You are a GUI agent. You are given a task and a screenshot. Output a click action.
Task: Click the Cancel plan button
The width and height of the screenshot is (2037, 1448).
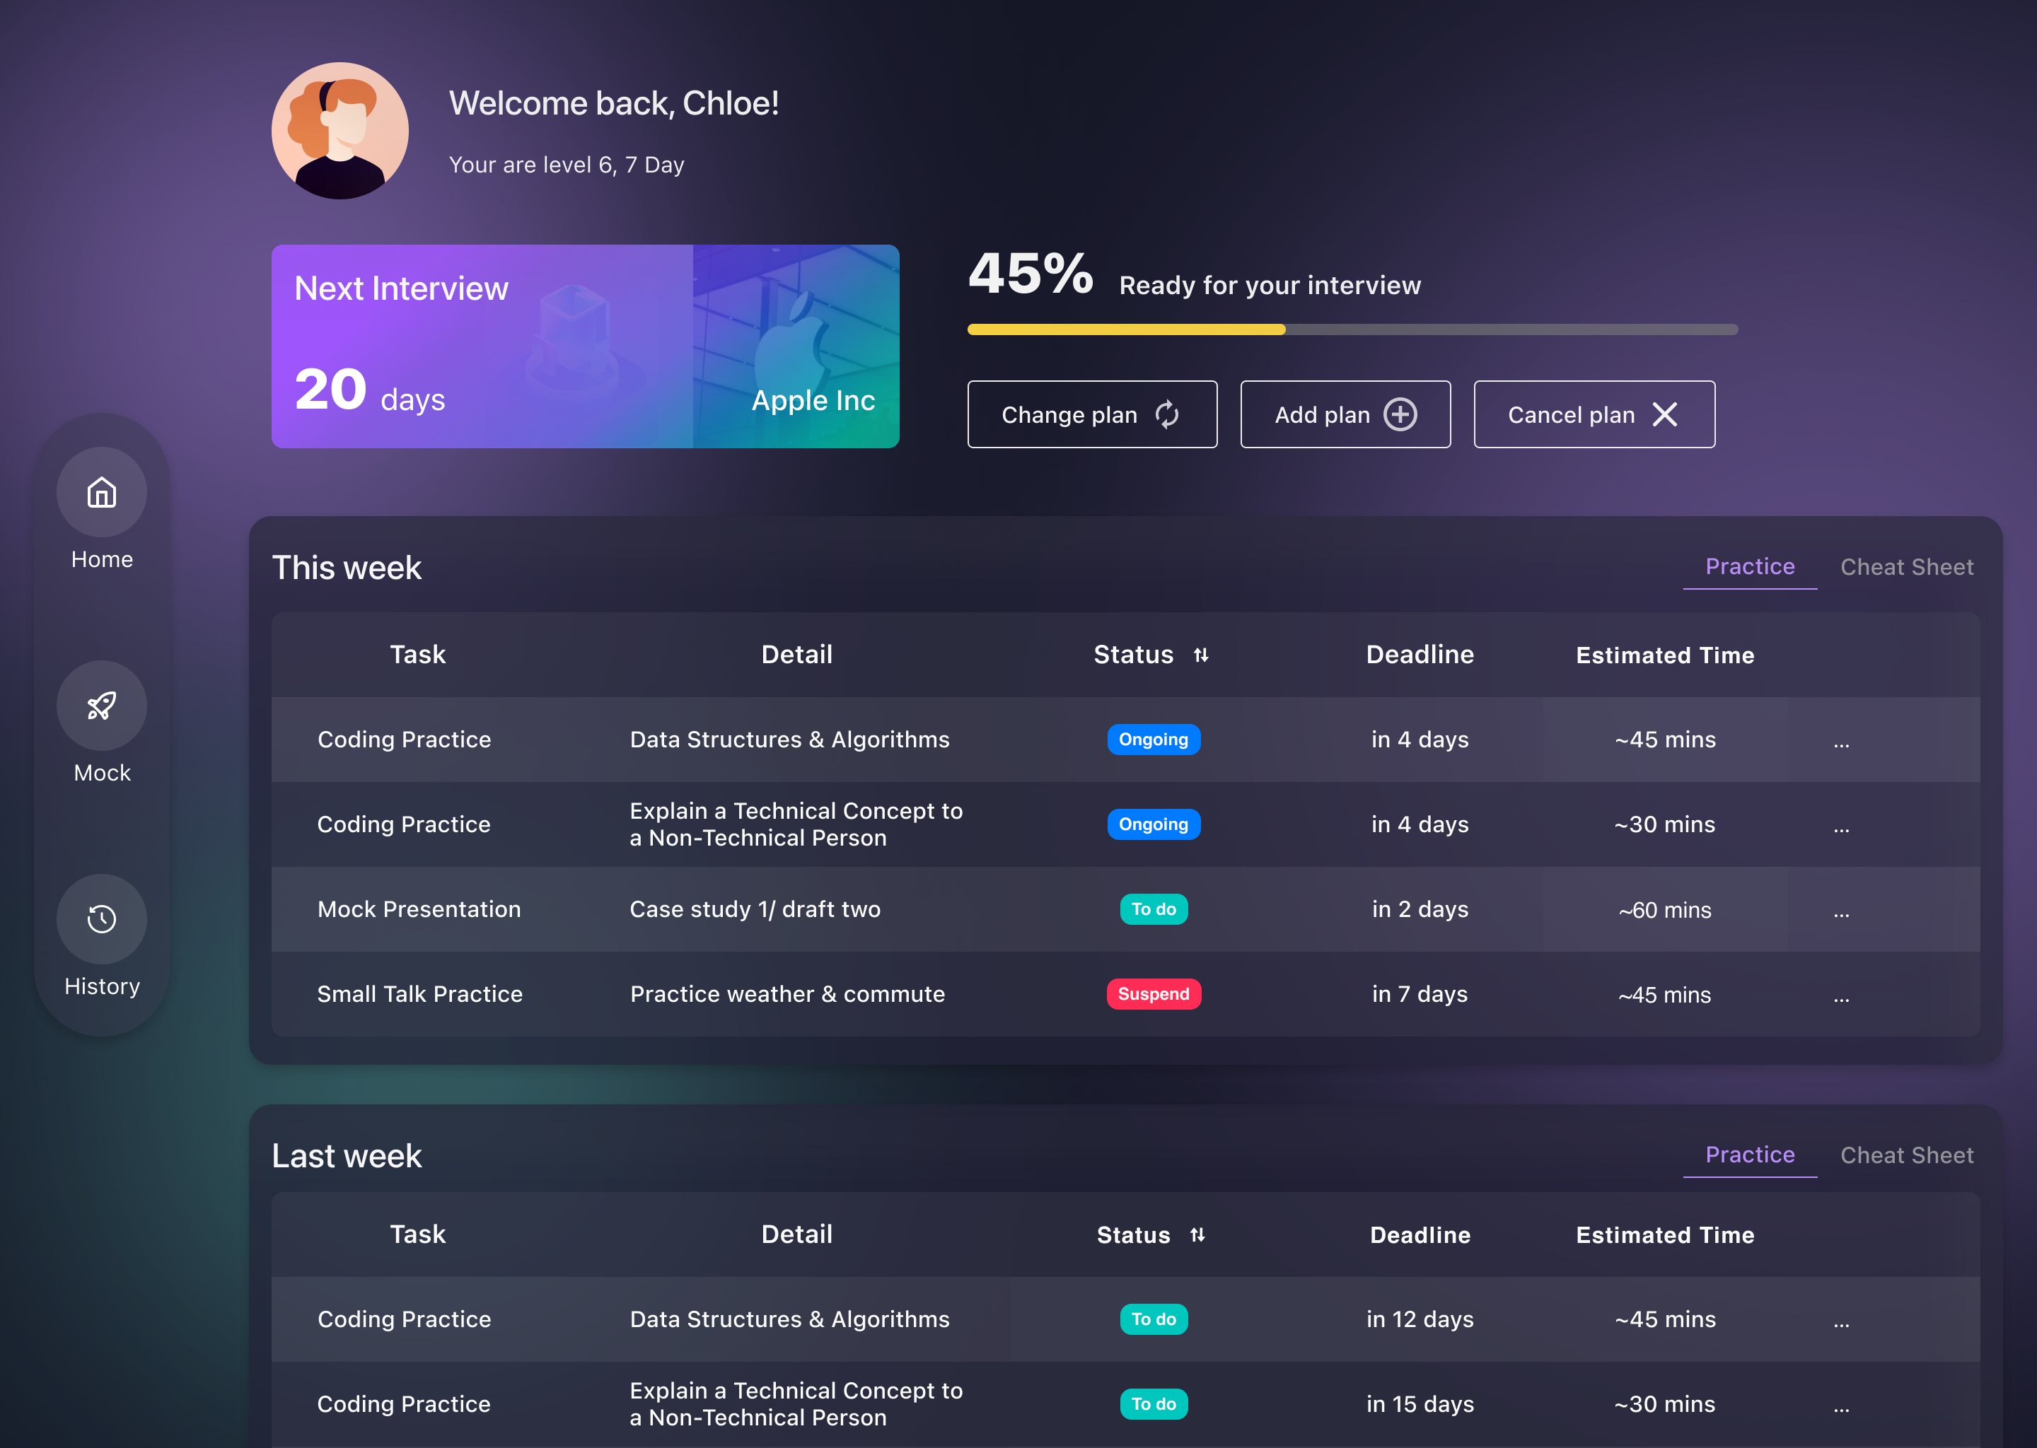click(x=1595, y=414)
